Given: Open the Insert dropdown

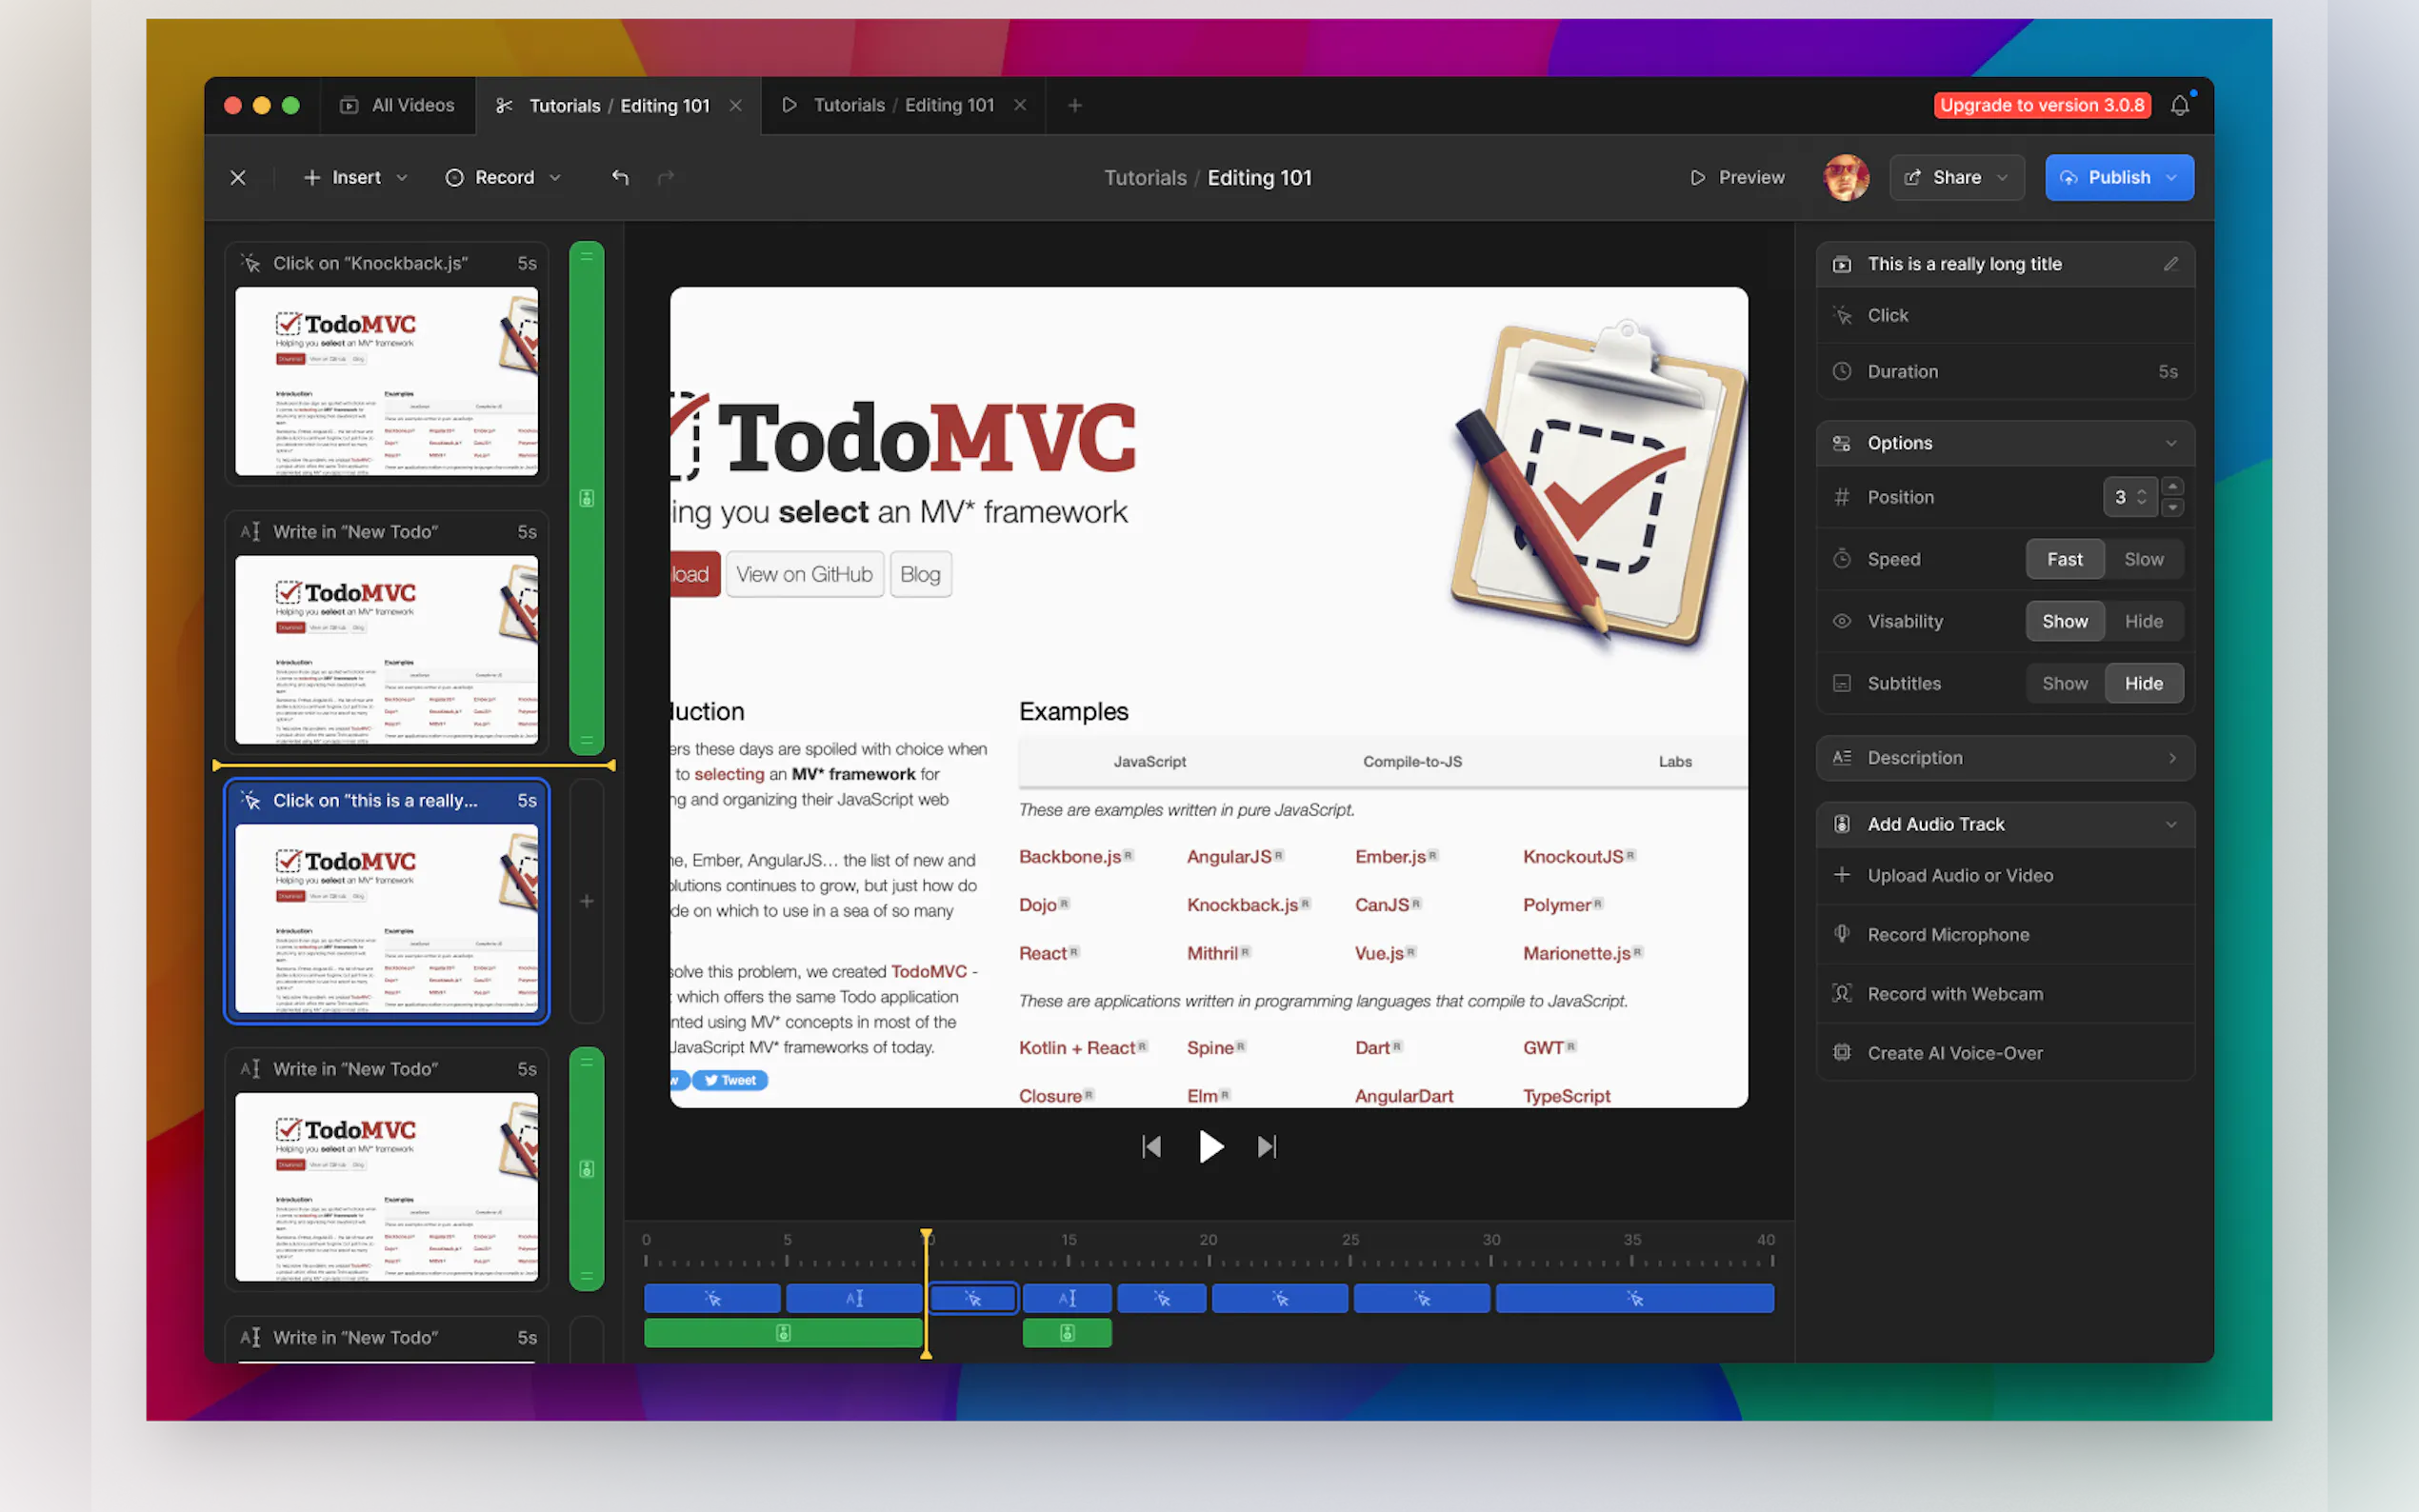Looking at the screenshot, I should (x=355, y=177).
